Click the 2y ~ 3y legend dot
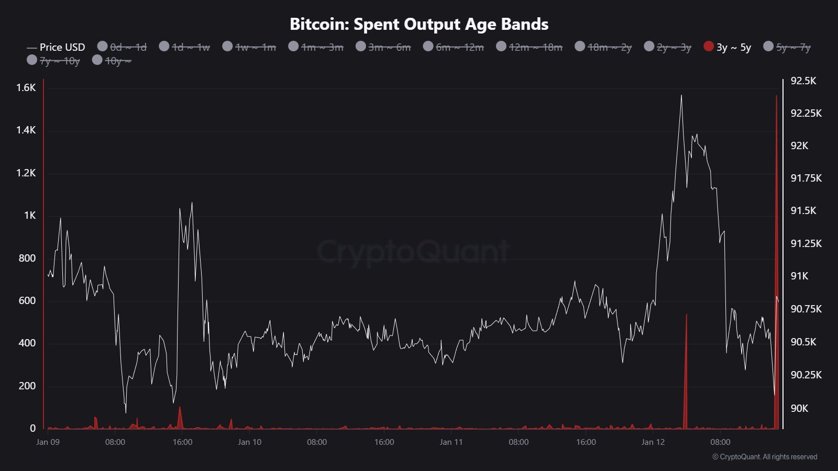Screen dimensions: 838x471 point(649,47)
